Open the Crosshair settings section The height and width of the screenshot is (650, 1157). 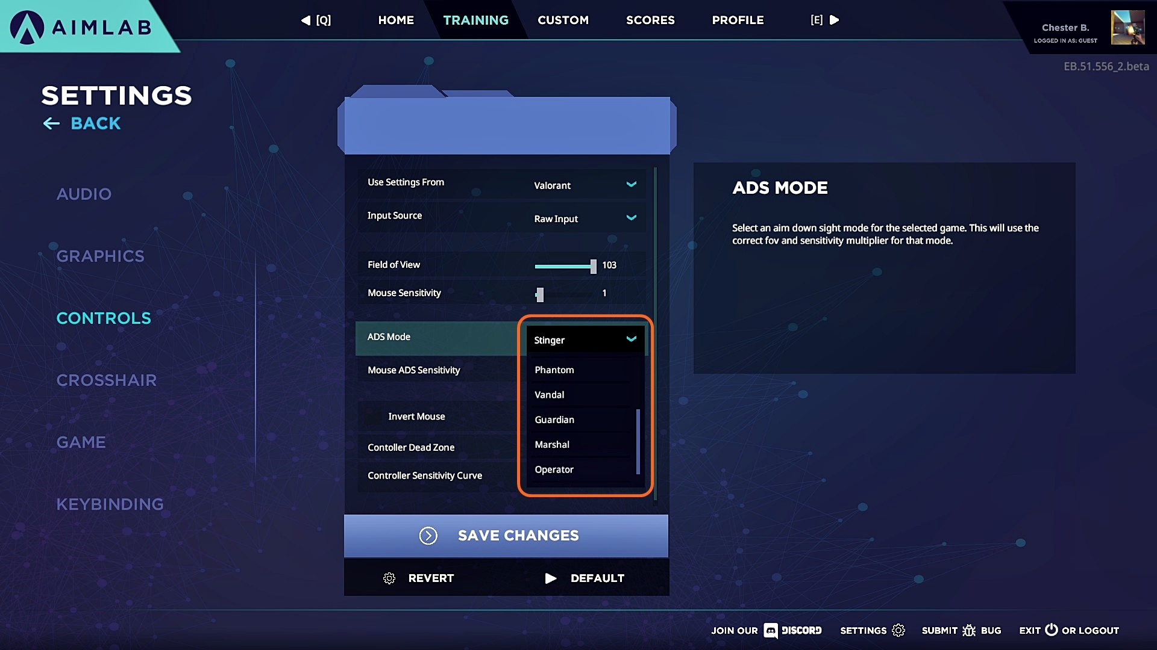[107, 380]
